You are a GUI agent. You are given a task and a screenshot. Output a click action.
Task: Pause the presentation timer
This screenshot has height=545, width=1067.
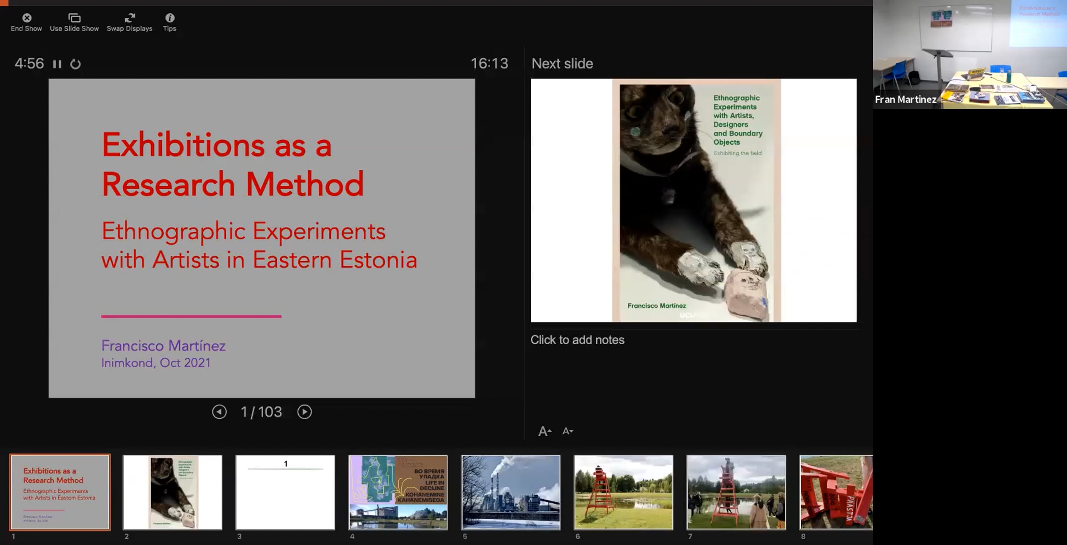pyautogui.click(x=57, y=64)
